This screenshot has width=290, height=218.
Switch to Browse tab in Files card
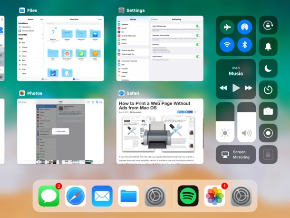[x=76, y=79]
